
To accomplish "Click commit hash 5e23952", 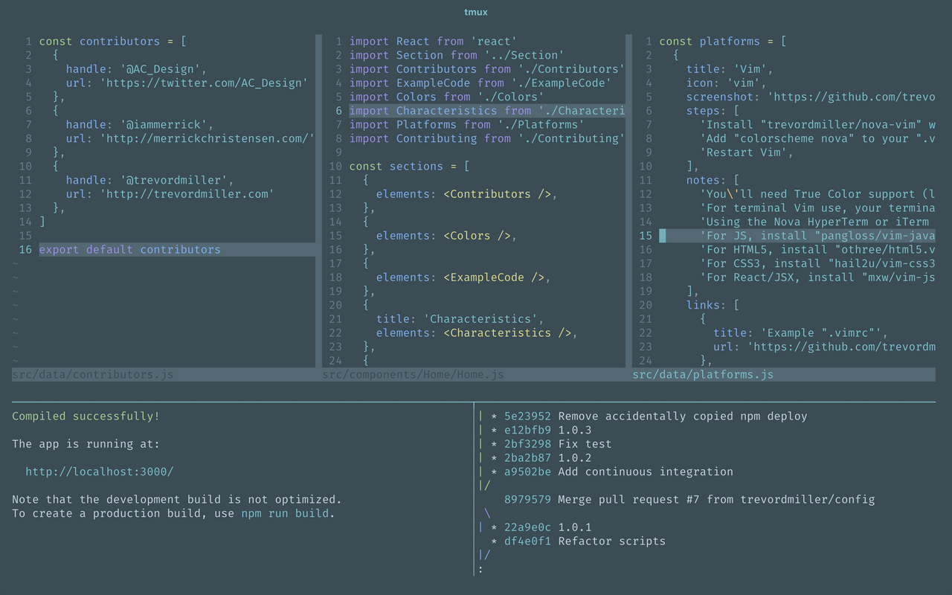I will (x=528, y=416).
